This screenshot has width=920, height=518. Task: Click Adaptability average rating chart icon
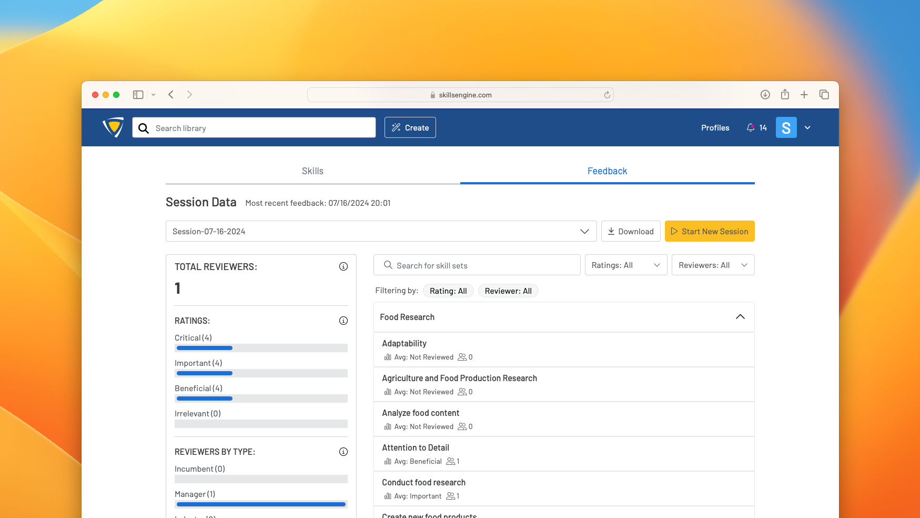[x=388, y=357]
